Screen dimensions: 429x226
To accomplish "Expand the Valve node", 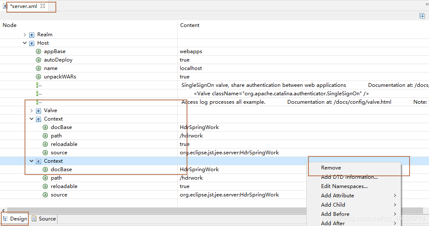I will (x=32, y=110).
